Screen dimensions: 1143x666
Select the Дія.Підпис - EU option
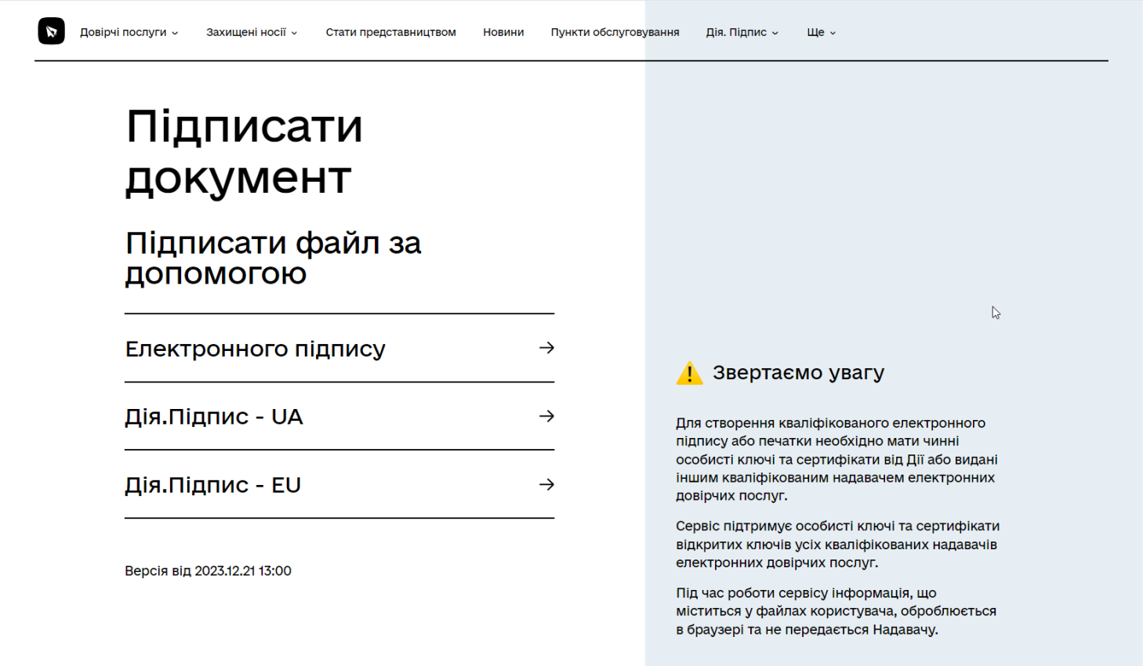pos(213,485)
